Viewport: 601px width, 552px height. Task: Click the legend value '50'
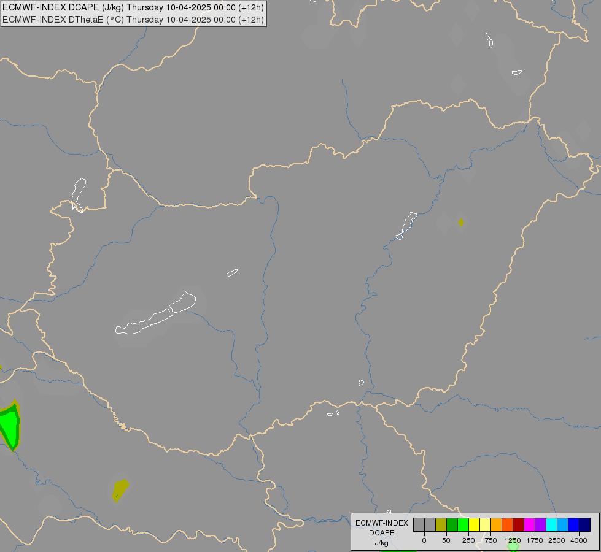click(446, 540)
